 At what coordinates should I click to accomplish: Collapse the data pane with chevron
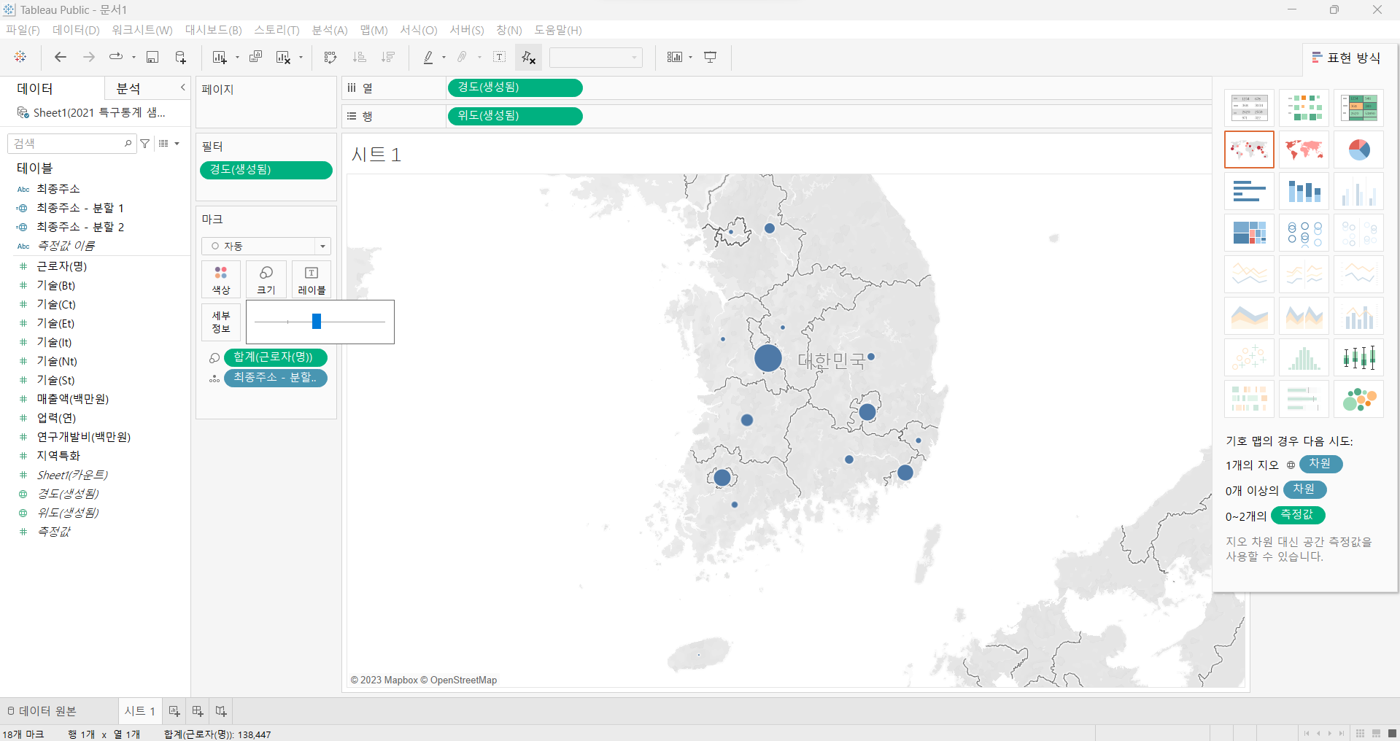click(x=182, y=88)
